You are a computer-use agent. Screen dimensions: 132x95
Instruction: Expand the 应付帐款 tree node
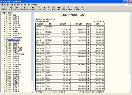coord(4,60)
